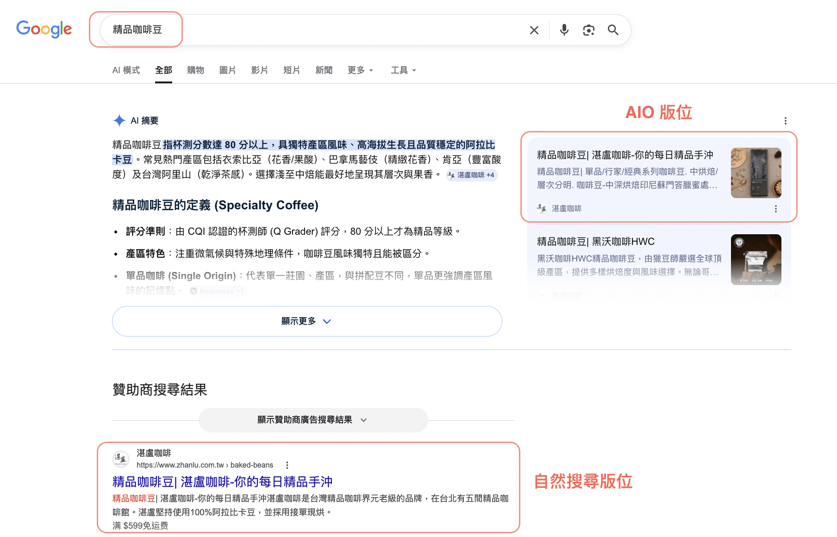Click the 產區特色 bullet text
Screen dimensions: 837x537
(278, 254)
